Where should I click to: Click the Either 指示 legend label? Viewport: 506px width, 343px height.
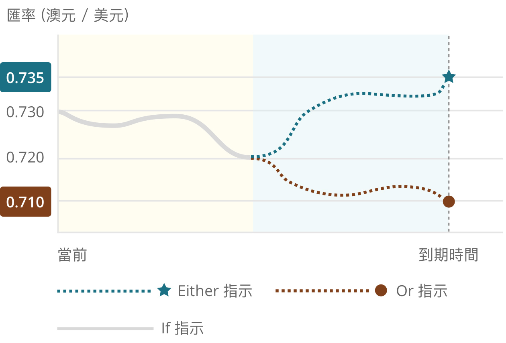coord(215,291)
